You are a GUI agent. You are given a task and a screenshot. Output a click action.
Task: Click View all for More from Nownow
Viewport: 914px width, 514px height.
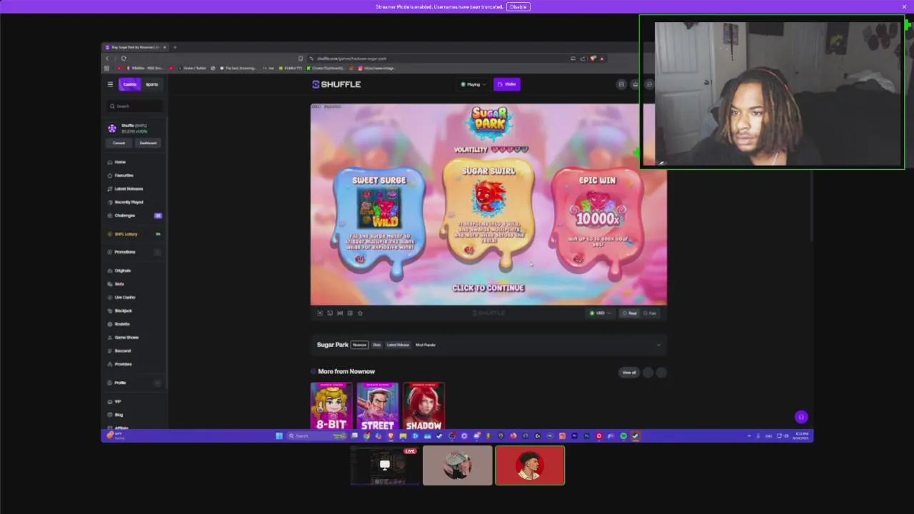pos(629,372)
